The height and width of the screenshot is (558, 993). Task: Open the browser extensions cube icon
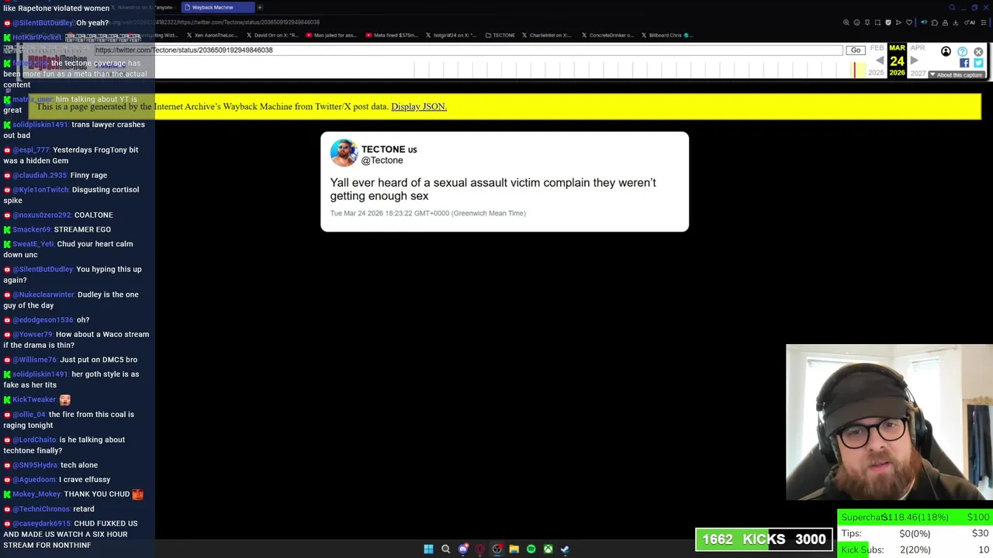point(934,22)
